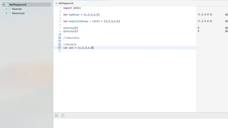Select the MyPlayground navigator item

27,5
